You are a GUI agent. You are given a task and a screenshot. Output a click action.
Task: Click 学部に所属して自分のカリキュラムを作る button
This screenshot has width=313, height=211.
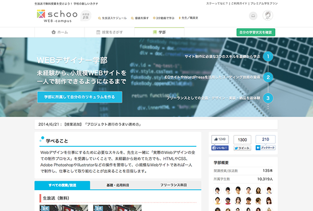(79, 97)
